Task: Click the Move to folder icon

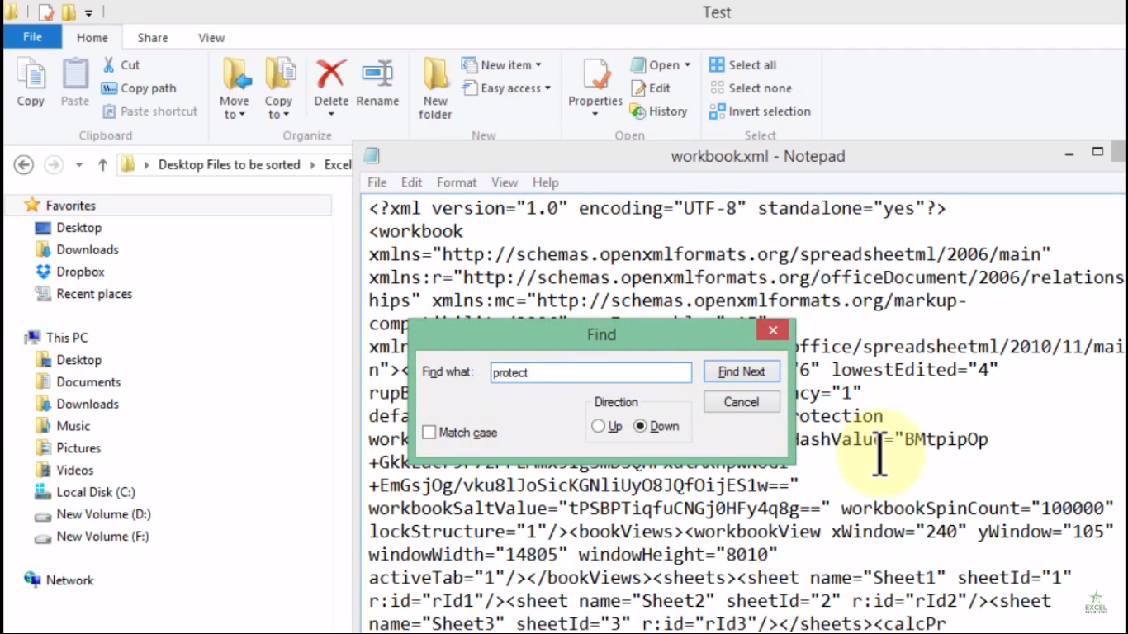Action: (x=236, y=75)
